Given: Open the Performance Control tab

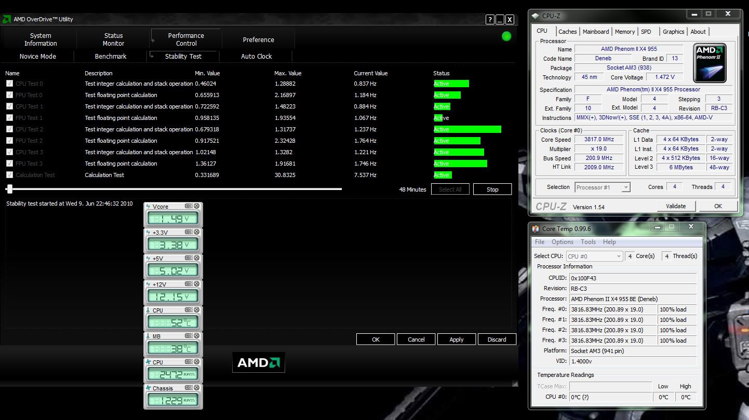Looking at the screenshot, I should [x=186, y=39].
